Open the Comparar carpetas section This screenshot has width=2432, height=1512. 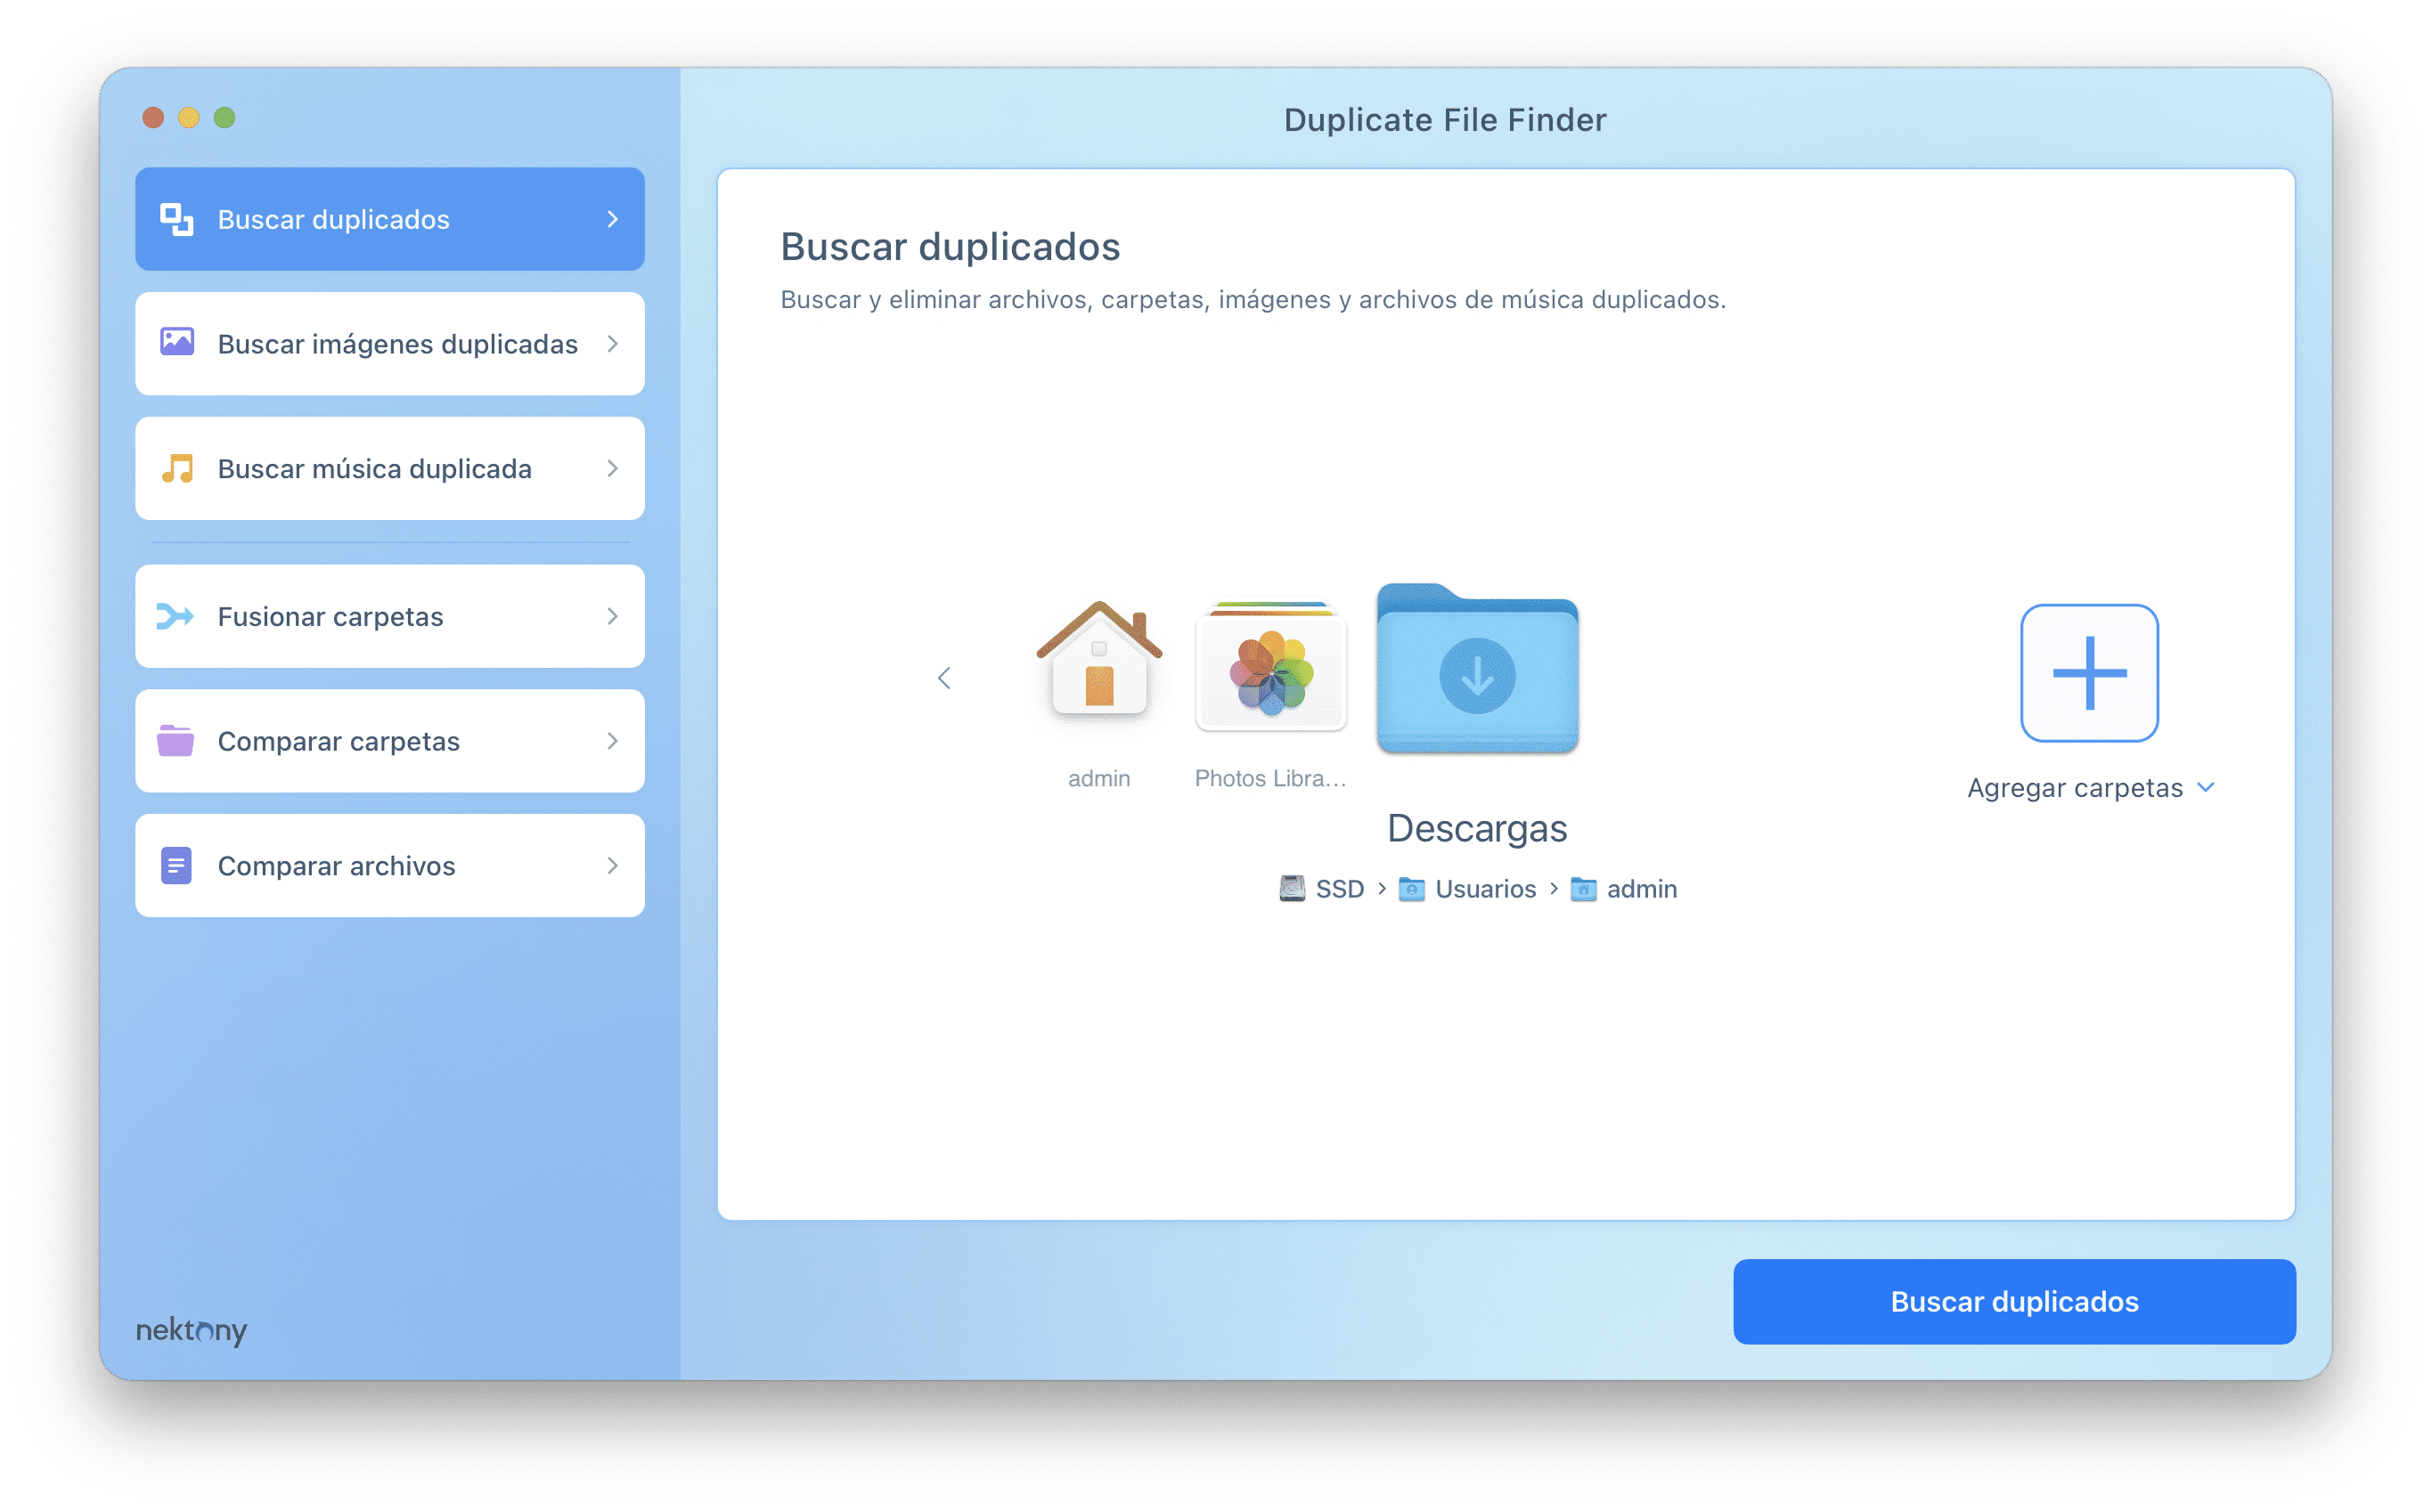[x=390, y=741]
